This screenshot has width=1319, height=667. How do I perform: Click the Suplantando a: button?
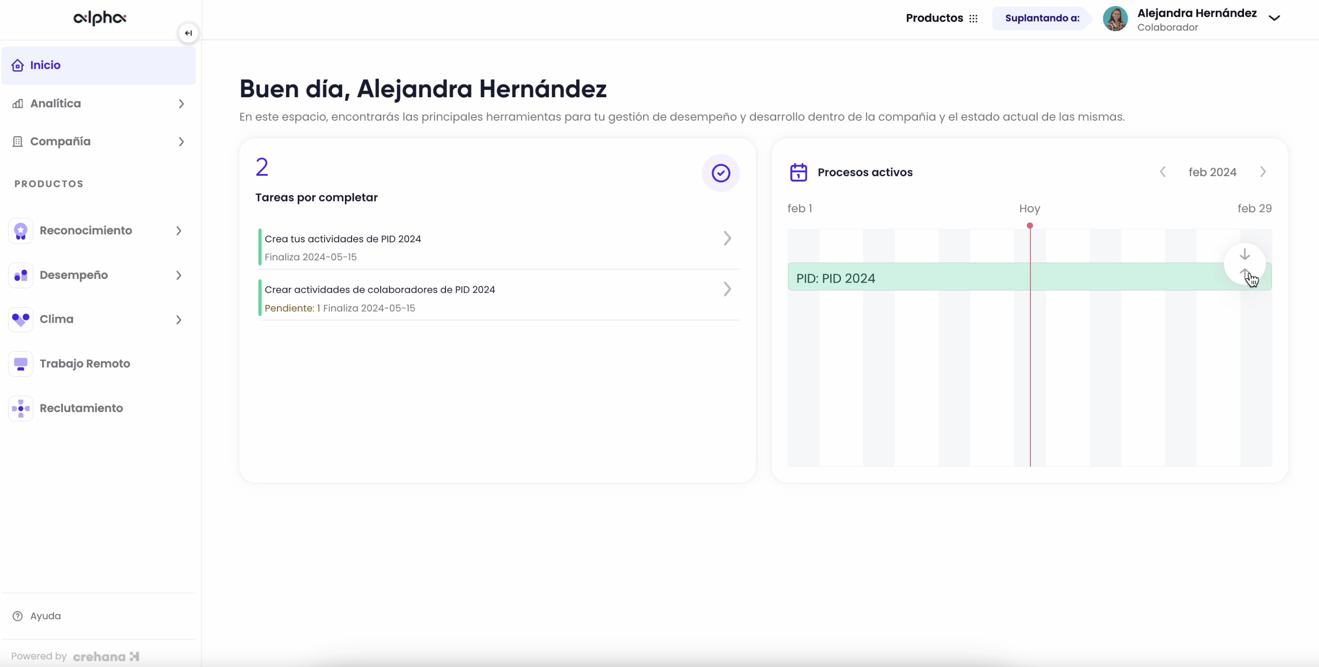(x=1042, y=18)
